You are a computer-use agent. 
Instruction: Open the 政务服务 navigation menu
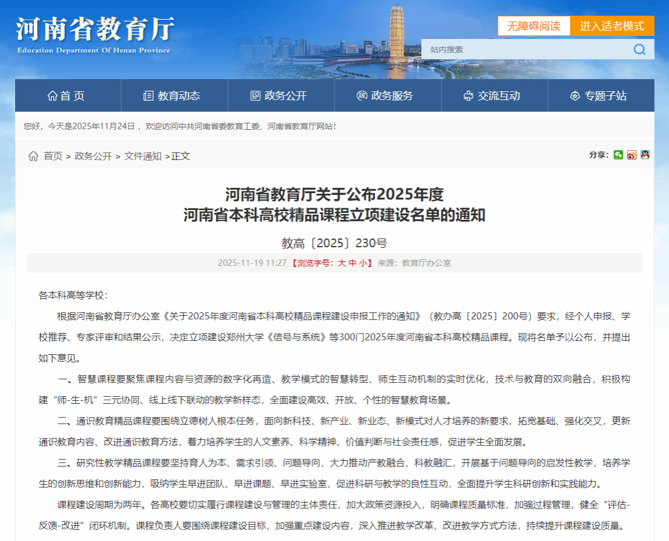[x=385, y=96]
